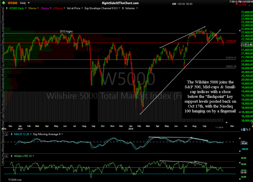This screenshot has height=182, width=253.
Task: Open the Exp Envelope Channel dropdown arrow
Action: click(119, 8)
